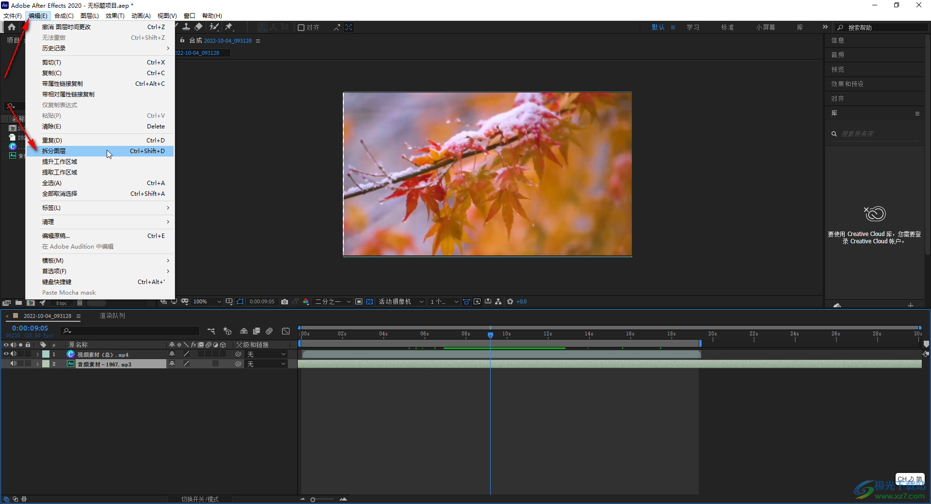Enable motion blur icon in timeline
This screenshot has width=931, height=504.
pyautogui.click(x=270, y=331)
